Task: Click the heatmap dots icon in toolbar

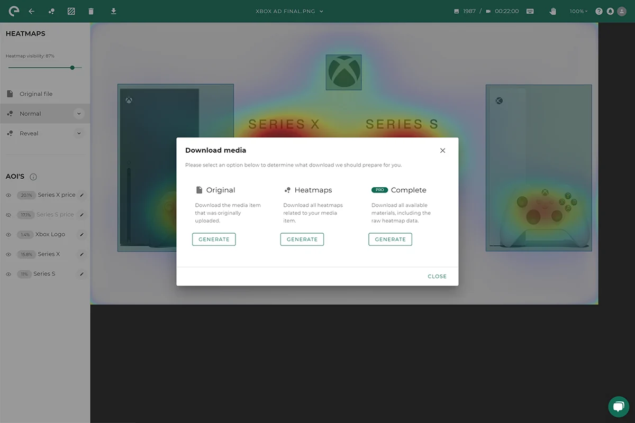Action: tap(51, 11)
